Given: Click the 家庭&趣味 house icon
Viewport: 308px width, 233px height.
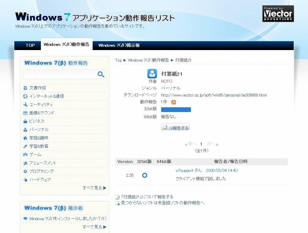Looking at the screenshot, I should tap(25, 138).
